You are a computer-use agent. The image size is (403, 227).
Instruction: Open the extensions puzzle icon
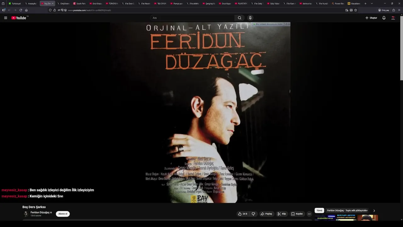click(394, 10)
